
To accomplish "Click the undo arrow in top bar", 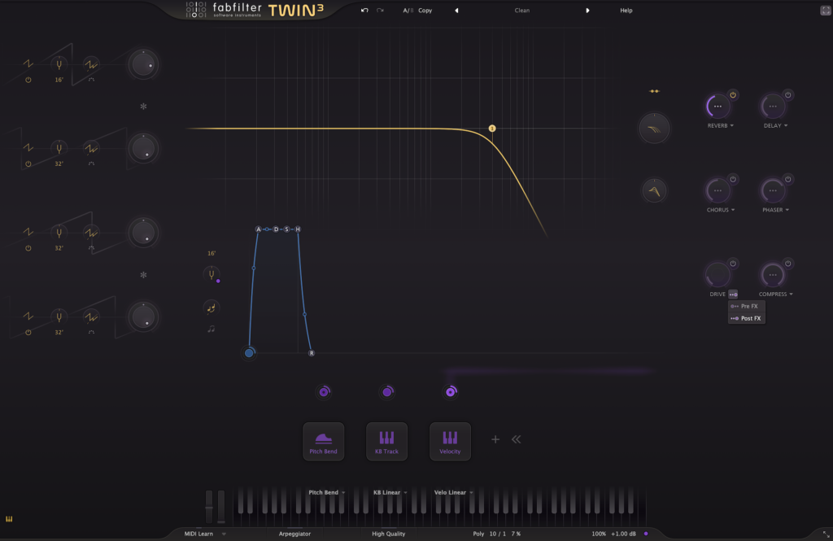I will 365,11.
